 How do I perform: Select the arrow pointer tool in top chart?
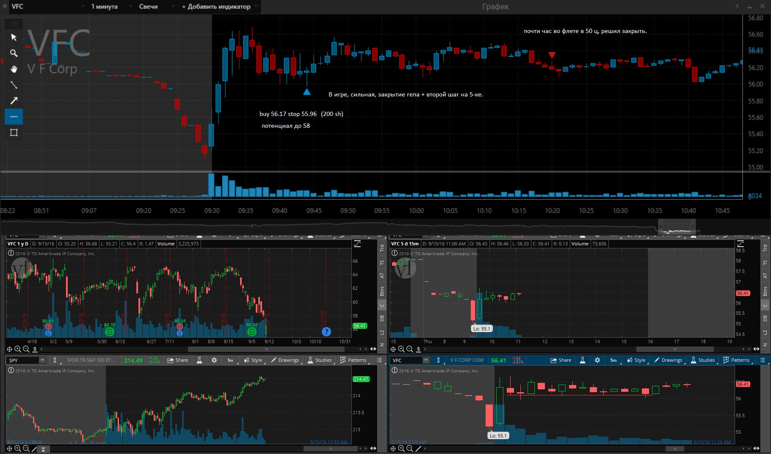(x=14, y=37)
